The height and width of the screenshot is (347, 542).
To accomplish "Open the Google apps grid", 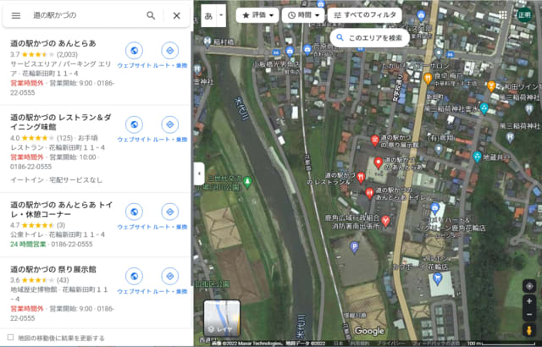I will coord(503,15).
